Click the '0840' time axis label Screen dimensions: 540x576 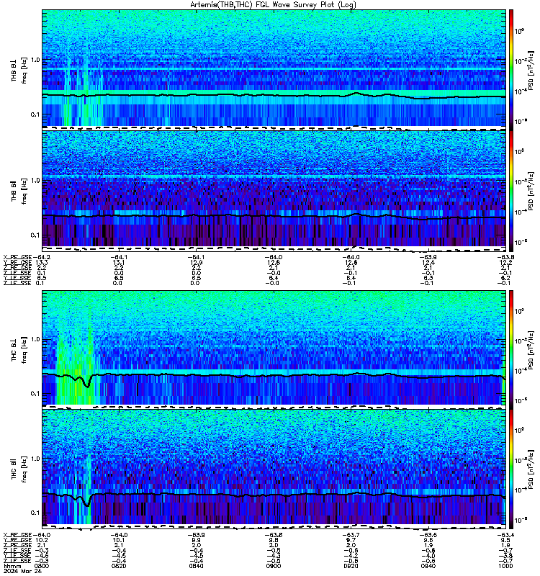(x=197, y=566)
